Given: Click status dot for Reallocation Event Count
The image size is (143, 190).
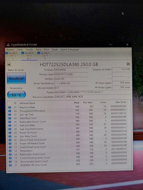Looking at the screenshot, I should 10,154.
